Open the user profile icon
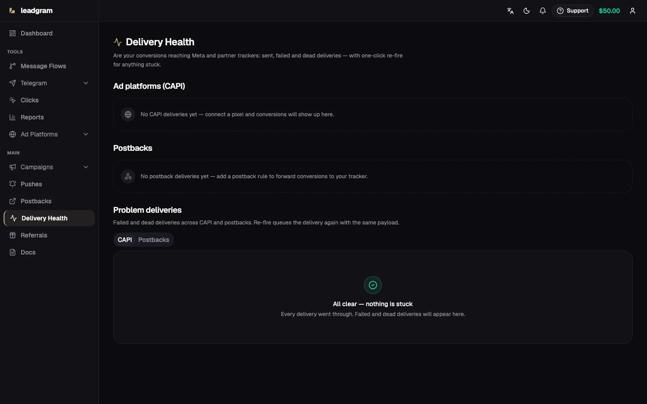The width and height of the screenshot is (647, 404). coord(633,11)
